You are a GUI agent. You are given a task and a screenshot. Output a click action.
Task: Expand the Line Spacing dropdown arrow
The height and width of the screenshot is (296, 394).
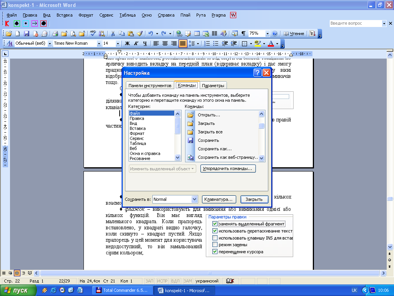point(198,44)
